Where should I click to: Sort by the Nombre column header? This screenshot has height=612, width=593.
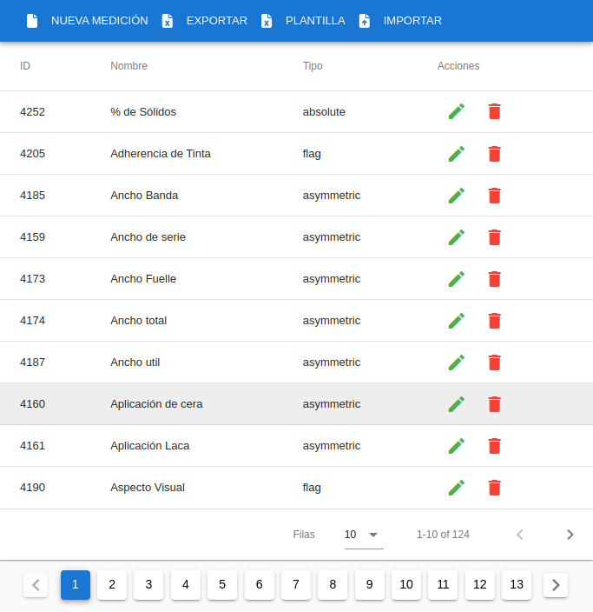pyautogui.click(x=129, y=65)
